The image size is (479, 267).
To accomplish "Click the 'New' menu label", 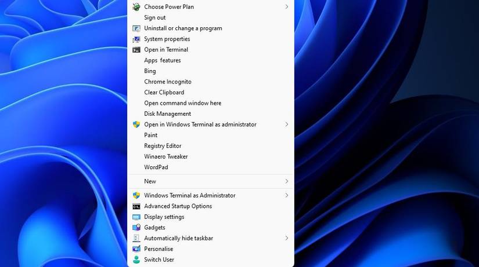I will pyautogui.click(x=150, y=181).
